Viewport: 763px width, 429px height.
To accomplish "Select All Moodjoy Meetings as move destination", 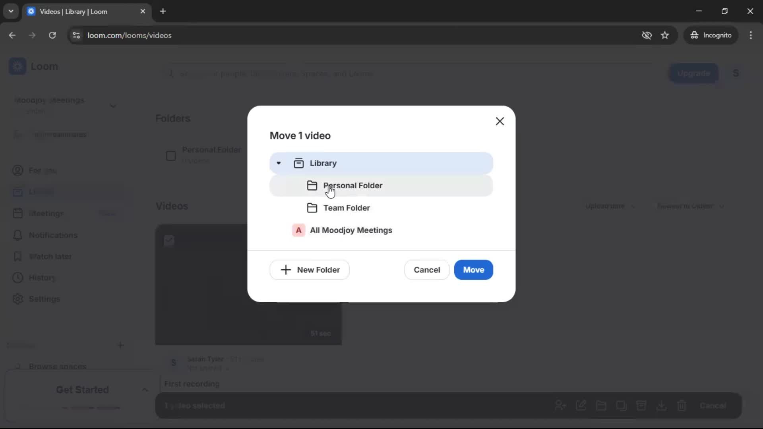I will point(351,230).
